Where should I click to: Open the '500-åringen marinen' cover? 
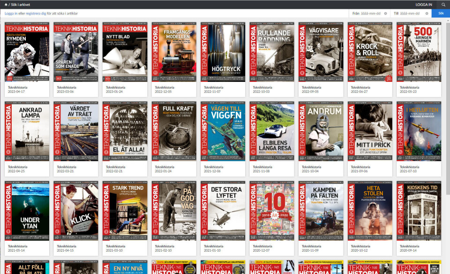419,52
